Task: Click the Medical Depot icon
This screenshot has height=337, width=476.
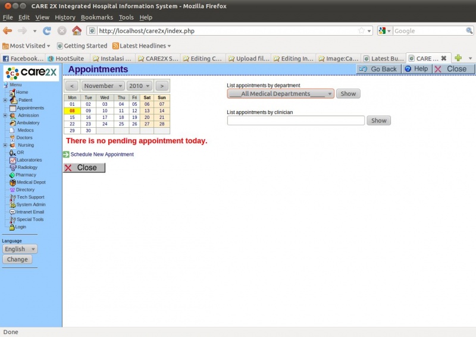Action: point(12,182)
